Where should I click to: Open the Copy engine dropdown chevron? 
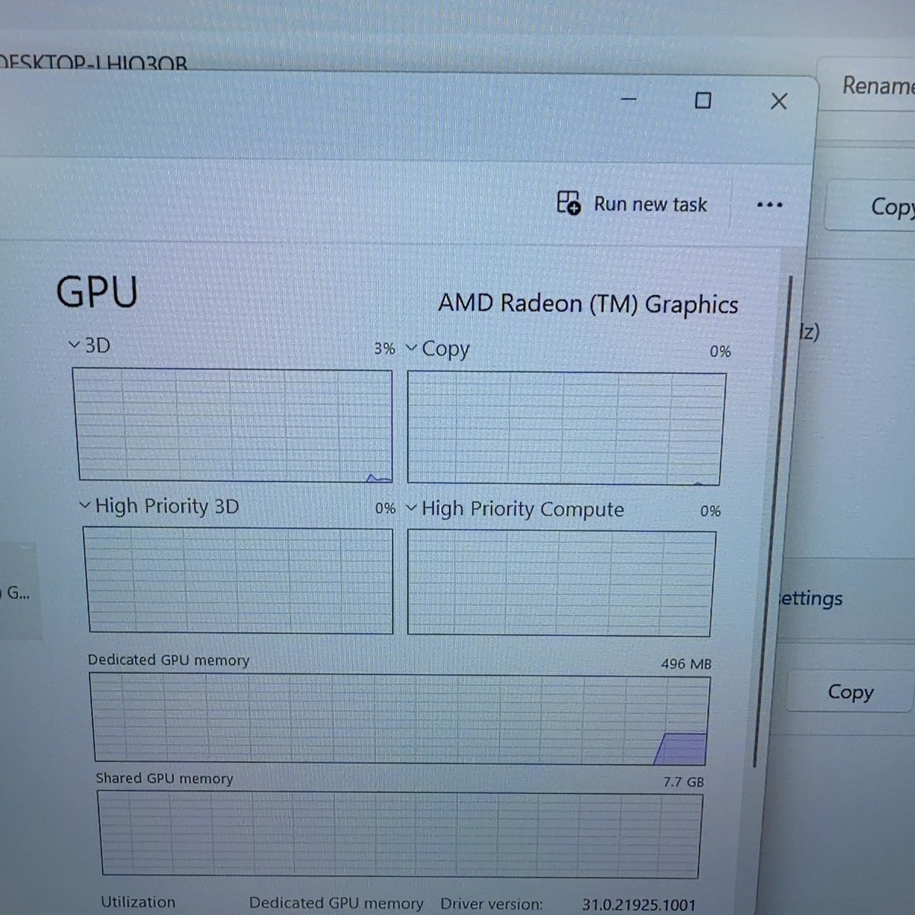[412, 348]
